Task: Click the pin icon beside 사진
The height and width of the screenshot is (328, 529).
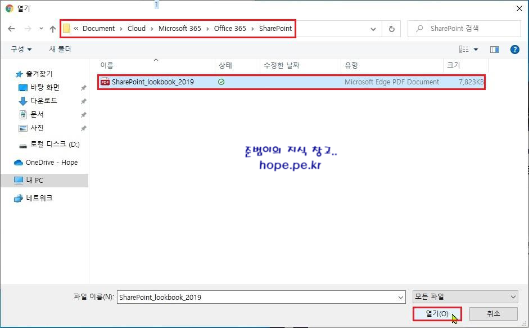Action: tap(83, 128)
